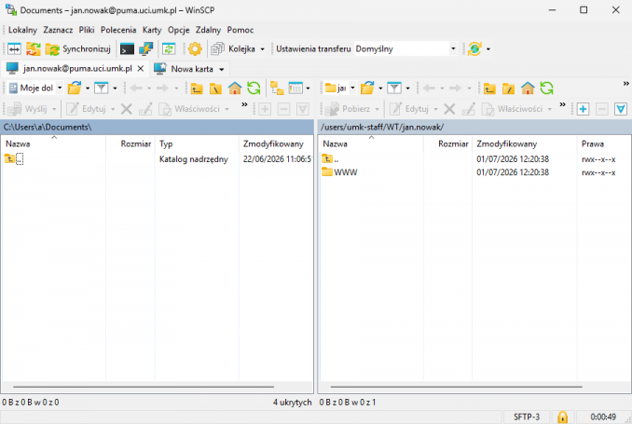Open the Pomoc menu

[240, 30]
